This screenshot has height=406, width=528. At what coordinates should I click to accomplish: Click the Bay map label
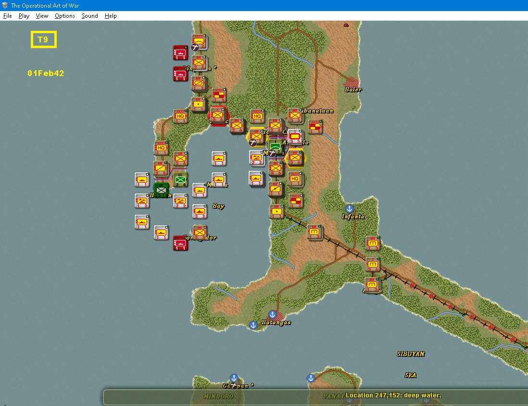218,206
